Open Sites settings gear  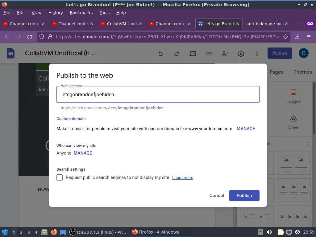click(241, 54)
